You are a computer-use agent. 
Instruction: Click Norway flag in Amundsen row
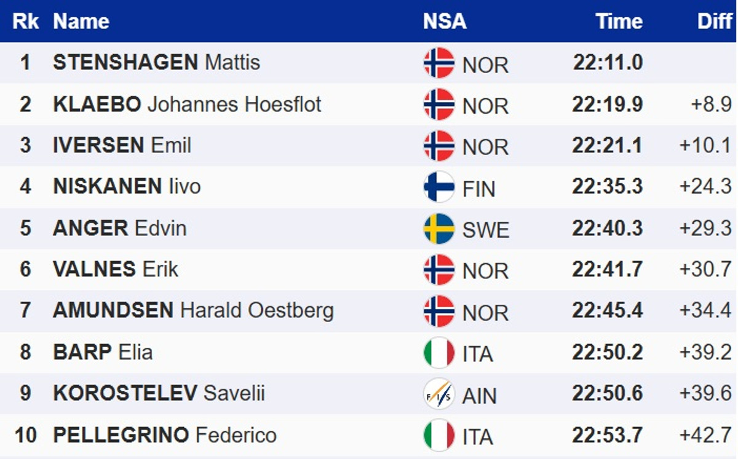[x=439, y=311]
